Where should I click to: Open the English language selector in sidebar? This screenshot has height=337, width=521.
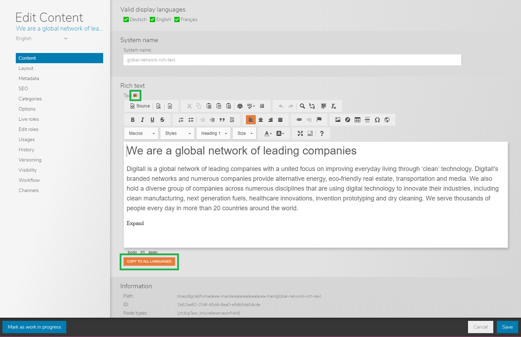[42, 39]
